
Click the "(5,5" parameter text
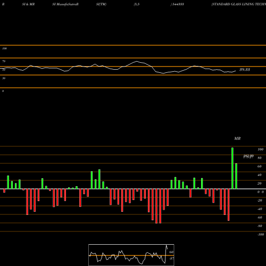(x=137, y=4)
